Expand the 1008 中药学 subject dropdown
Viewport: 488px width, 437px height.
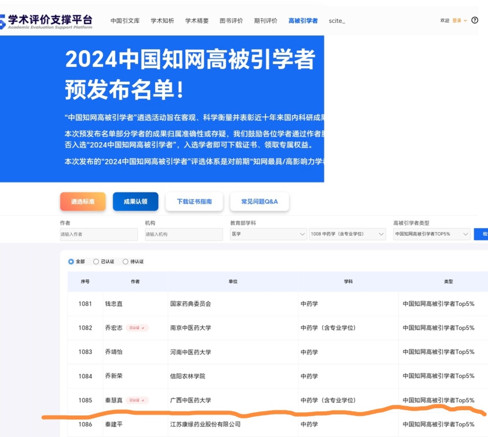tap(347, 234)
